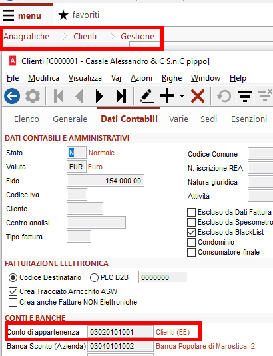Click Clienti in the breadcrumb
The width and height of the screenshot is (273, 356).
(x=85, y=36)
